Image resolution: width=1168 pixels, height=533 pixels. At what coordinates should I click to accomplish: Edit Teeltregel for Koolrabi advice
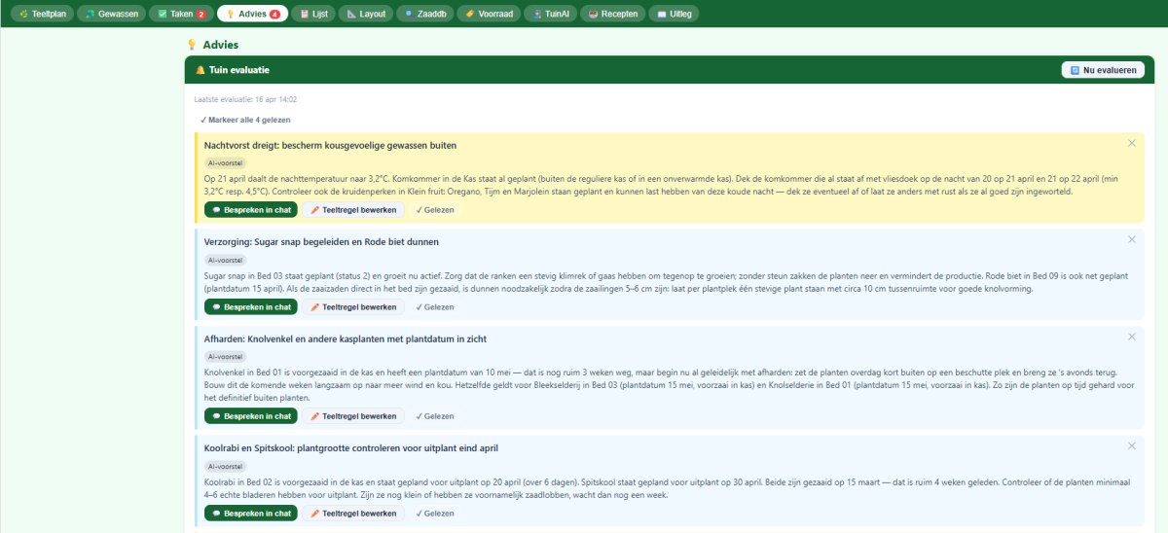point(353,514)
